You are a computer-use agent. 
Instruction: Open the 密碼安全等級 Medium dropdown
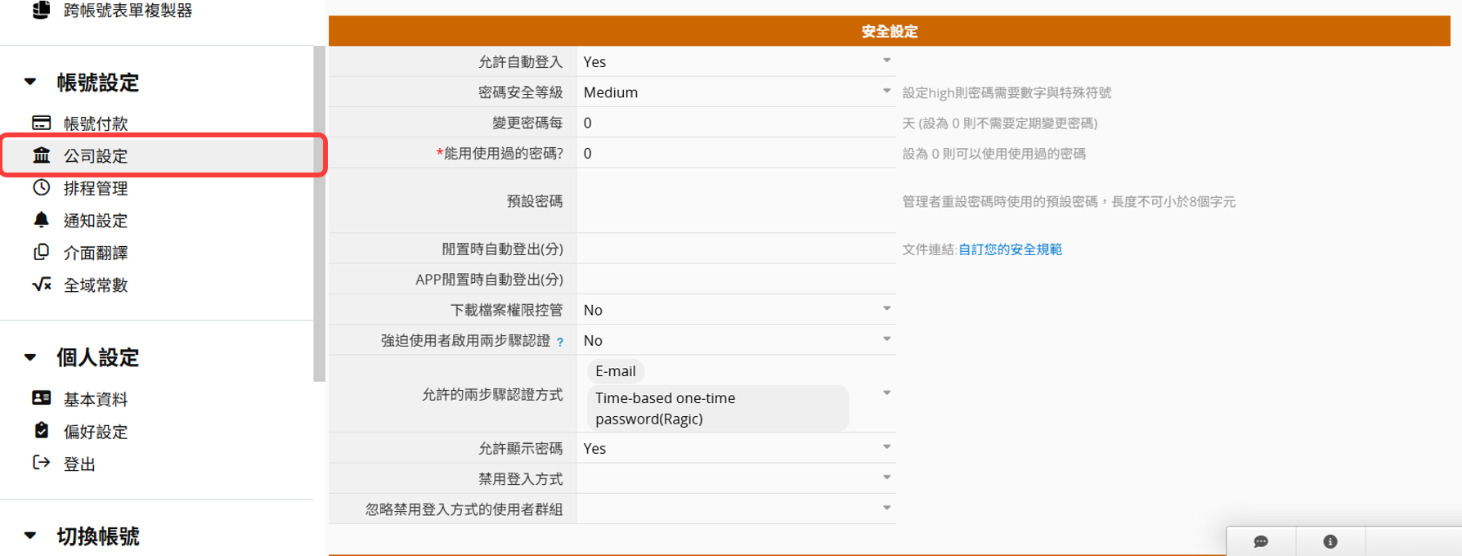[x=886, y=92]
